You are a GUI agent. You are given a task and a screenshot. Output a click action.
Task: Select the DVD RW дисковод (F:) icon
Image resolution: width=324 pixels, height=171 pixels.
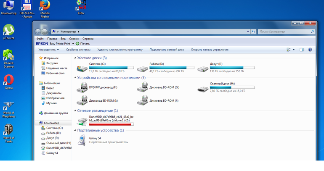(x=82, y=87)
